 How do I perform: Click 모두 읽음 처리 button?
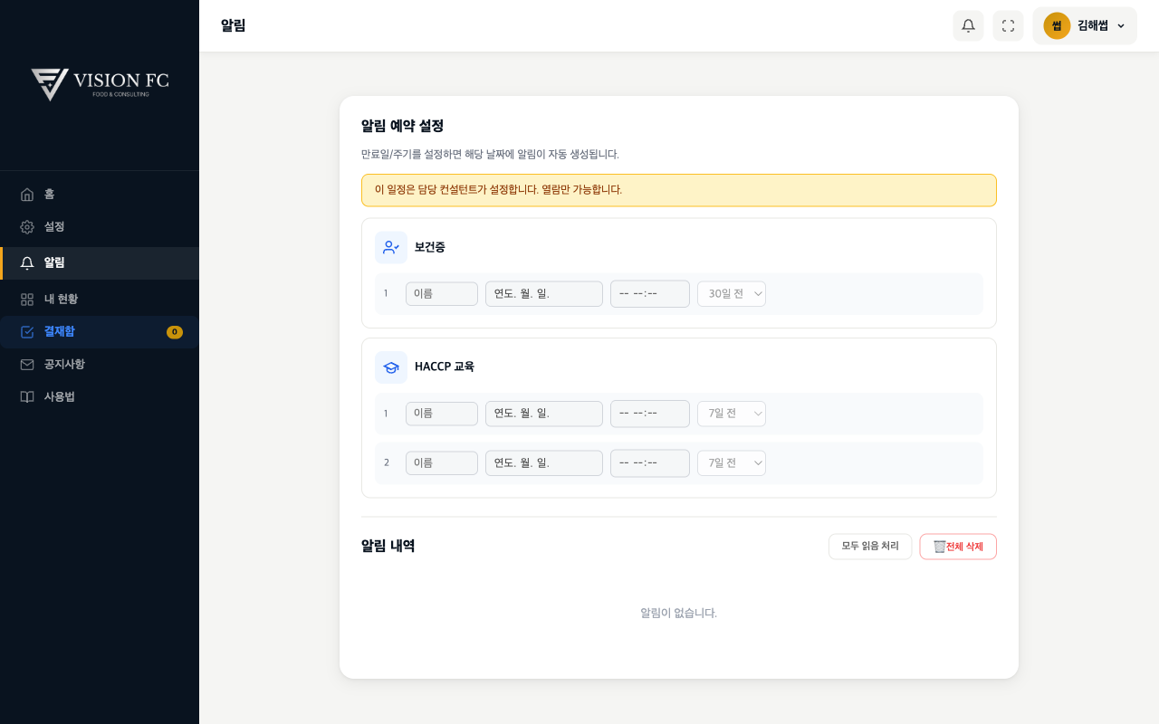[x=870, y=547]
